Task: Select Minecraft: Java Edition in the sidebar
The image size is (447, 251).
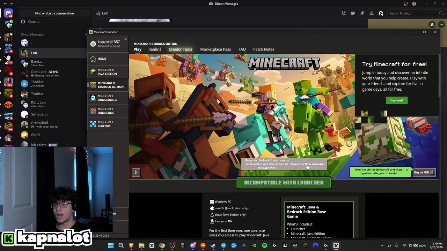Action: coord(108,72)
